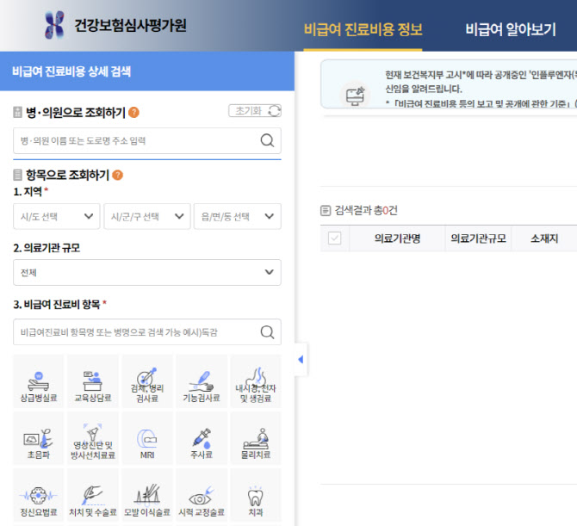This screenshot has width=577, height=526.
Task: Toggle the select-all checkbox in results table
Action: (x=335, y=238)
